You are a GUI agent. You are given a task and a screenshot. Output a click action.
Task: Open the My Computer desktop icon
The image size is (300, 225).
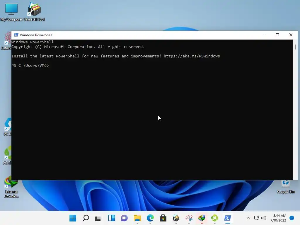11,12
